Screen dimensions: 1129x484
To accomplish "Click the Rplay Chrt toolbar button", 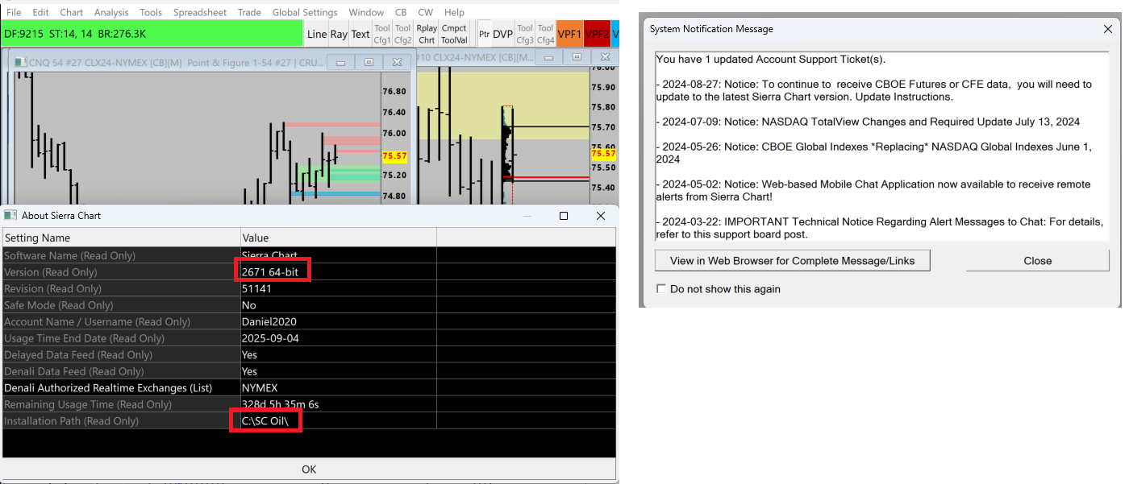I will point(427,34).
